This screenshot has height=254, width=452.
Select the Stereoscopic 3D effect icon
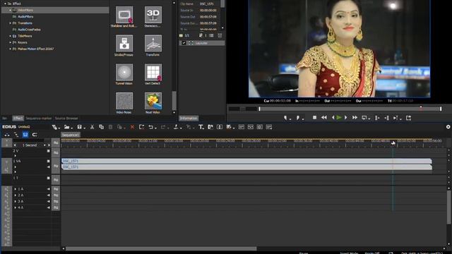(153, 15)
